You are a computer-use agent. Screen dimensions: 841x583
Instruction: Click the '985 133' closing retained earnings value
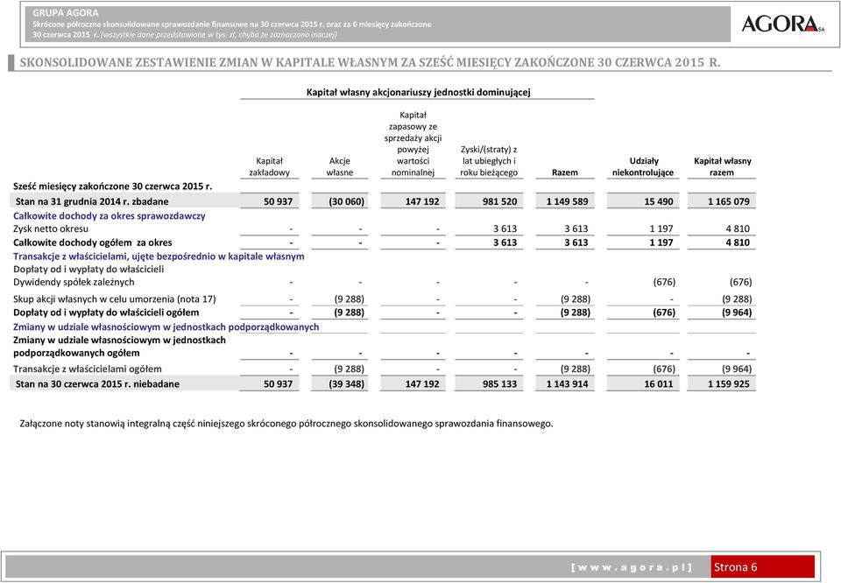[x=499, y=383]
